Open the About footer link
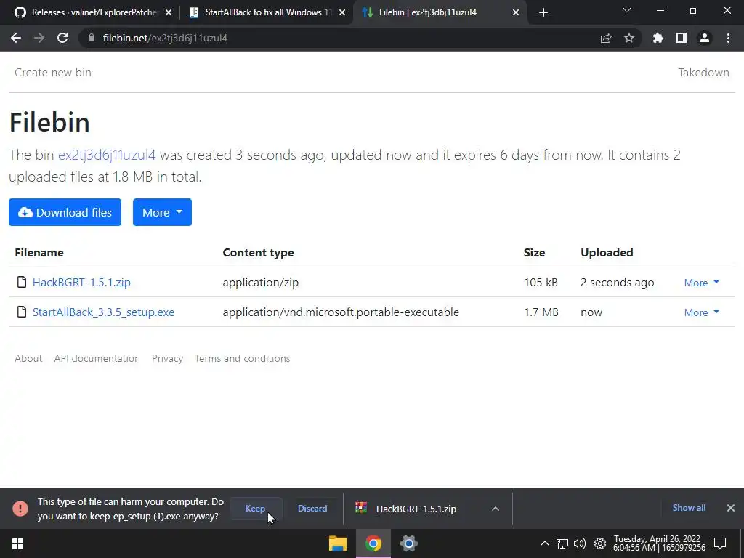Screen dimensions: 744x558 (28, 358)
